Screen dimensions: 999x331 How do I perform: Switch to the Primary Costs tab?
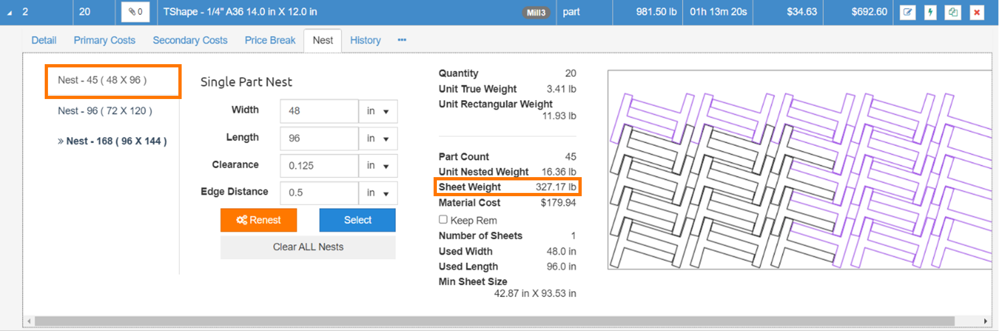coord(104,40)
